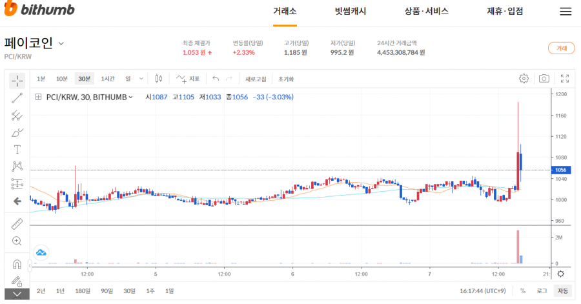Open the 빗썸캐시 menu

[x=351, y=12]
